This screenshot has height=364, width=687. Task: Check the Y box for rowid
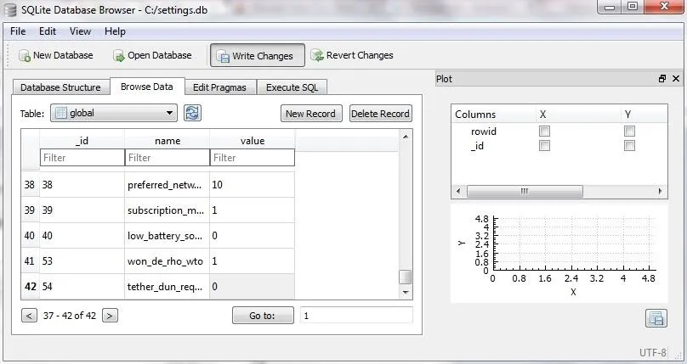(629, 132)
